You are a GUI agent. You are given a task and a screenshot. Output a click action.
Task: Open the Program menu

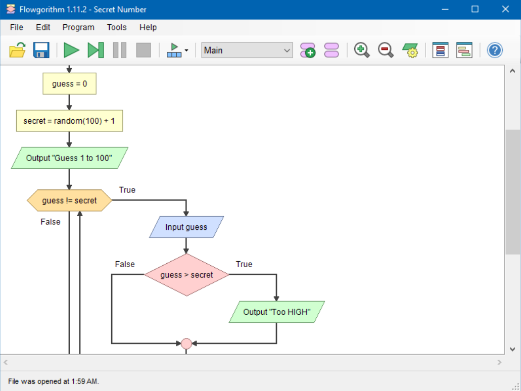point(78,27)
